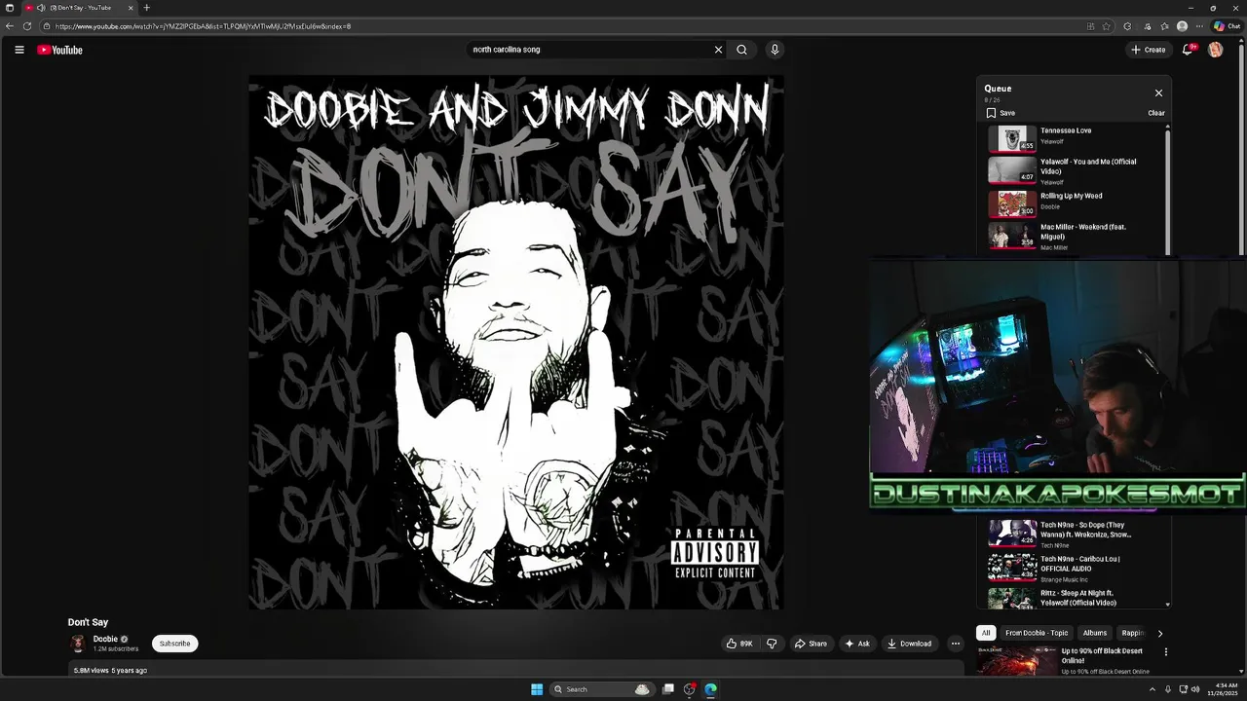Open the YouTube account avatar menu
Viewport: 1247px width, 701px height.
coord(1215,50)
